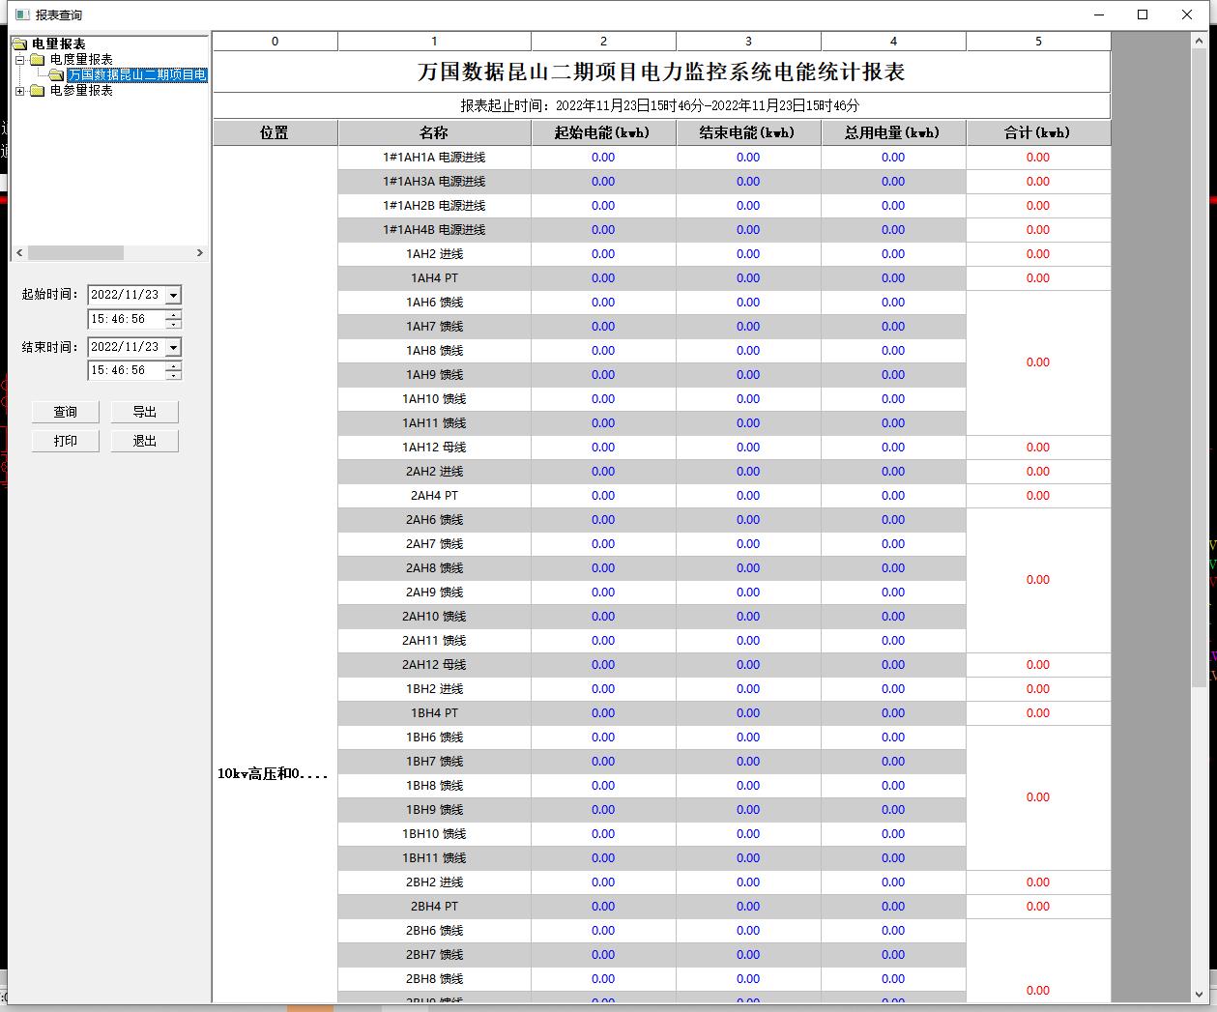1217x1012 pixels.
Task: Decrease the 结束时间 time with down spinner
Action: (173, 374)
